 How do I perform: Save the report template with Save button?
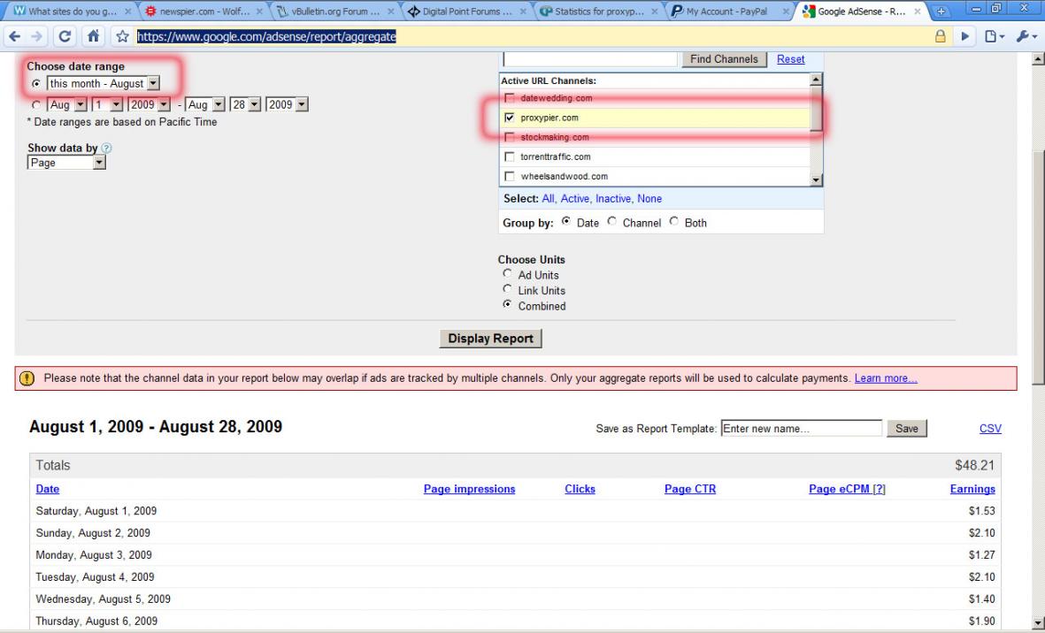(x=906, y=429)
